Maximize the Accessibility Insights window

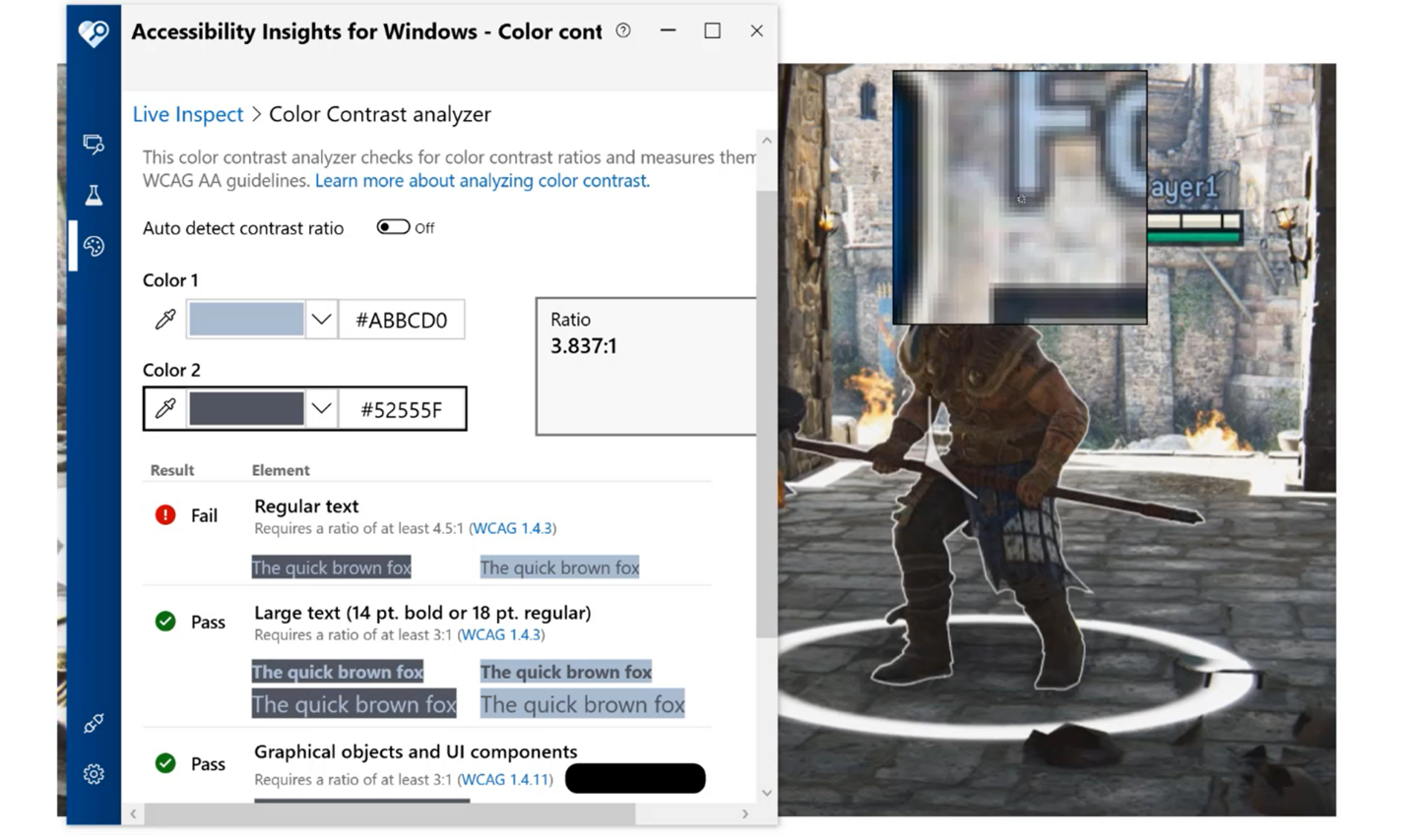(712, 30)
